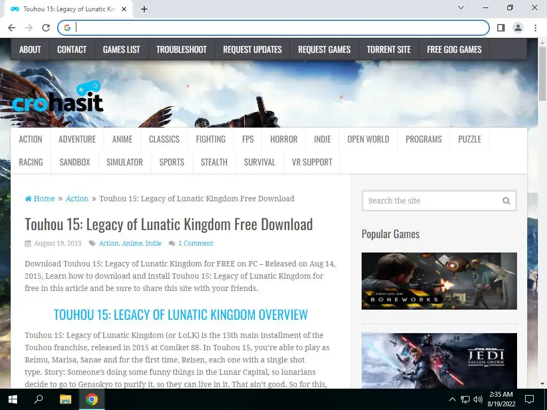Click the scrollbar down arrow

[x=542, y=384]
